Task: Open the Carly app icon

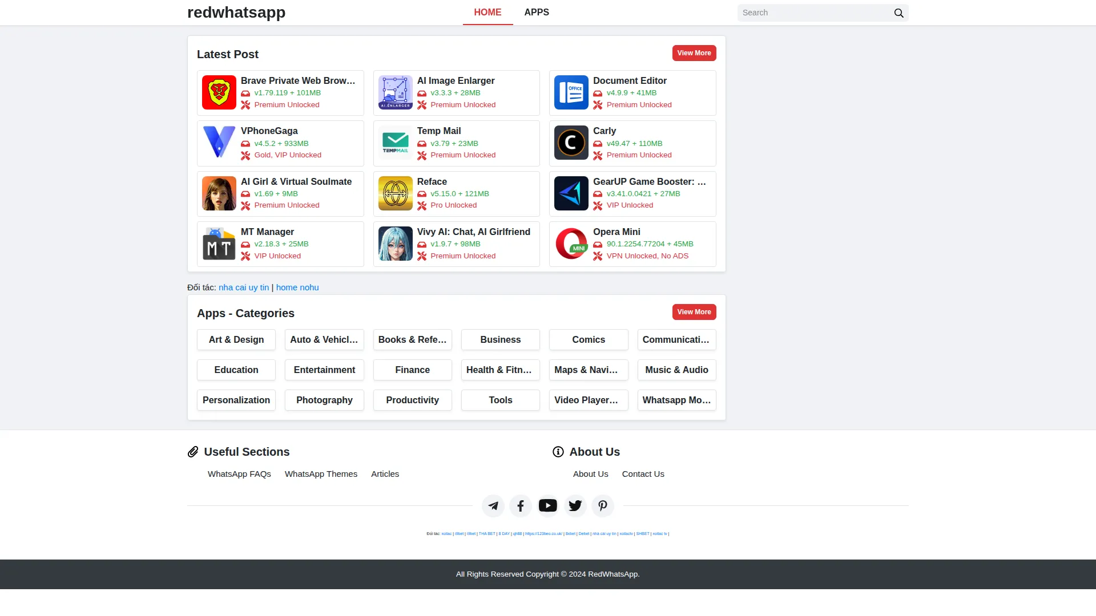Action: 571,143
